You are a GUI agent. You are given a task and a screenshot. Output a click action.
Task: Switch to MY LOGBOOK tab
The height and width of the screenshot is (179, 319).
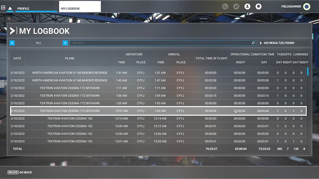[x=80, y=6]
